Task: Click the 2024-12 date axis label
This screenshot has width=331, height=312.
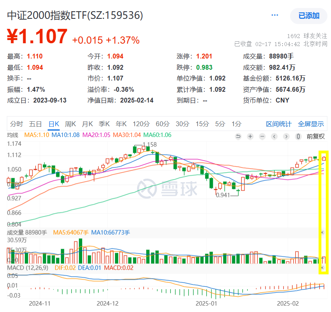Action: click(107, 303)
